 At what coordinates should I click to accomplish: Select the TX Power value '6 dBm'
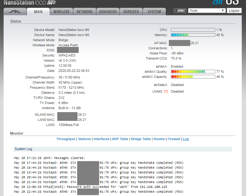click(x=63, y=103)
